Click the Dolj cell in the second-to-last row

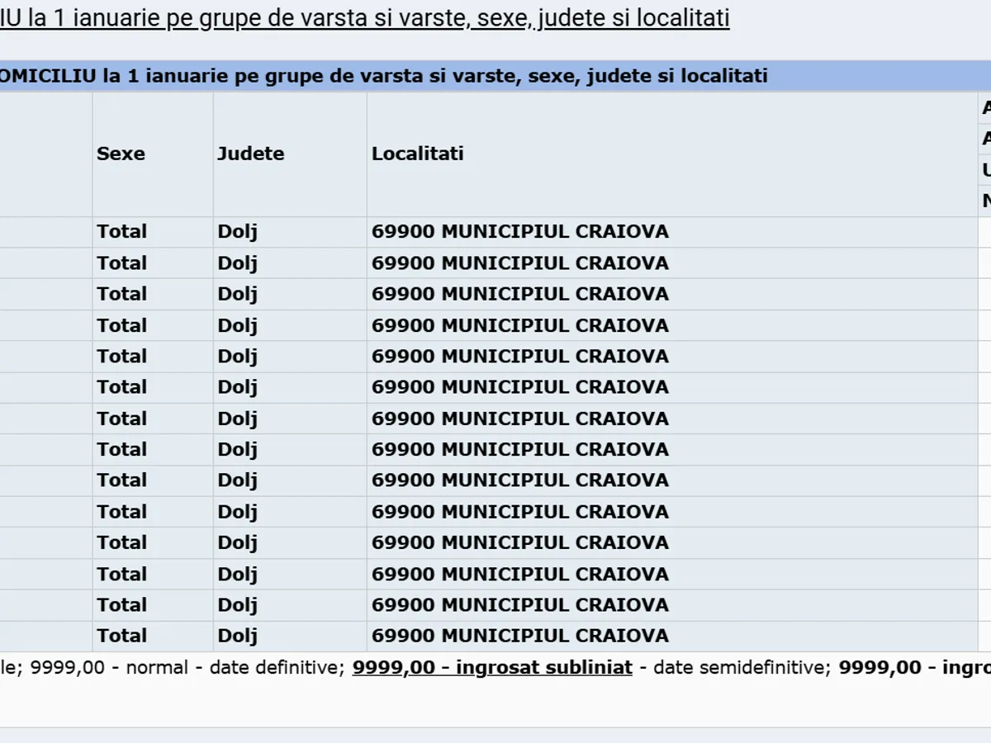click(237, 605)
